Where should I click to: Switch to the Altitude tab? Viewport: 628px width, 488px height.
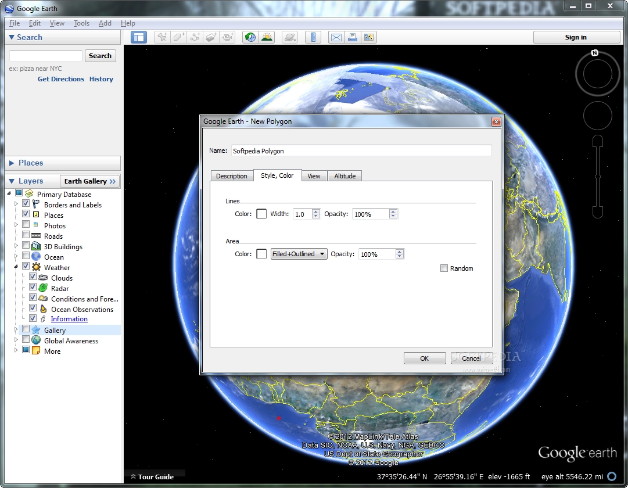point(345,176)
